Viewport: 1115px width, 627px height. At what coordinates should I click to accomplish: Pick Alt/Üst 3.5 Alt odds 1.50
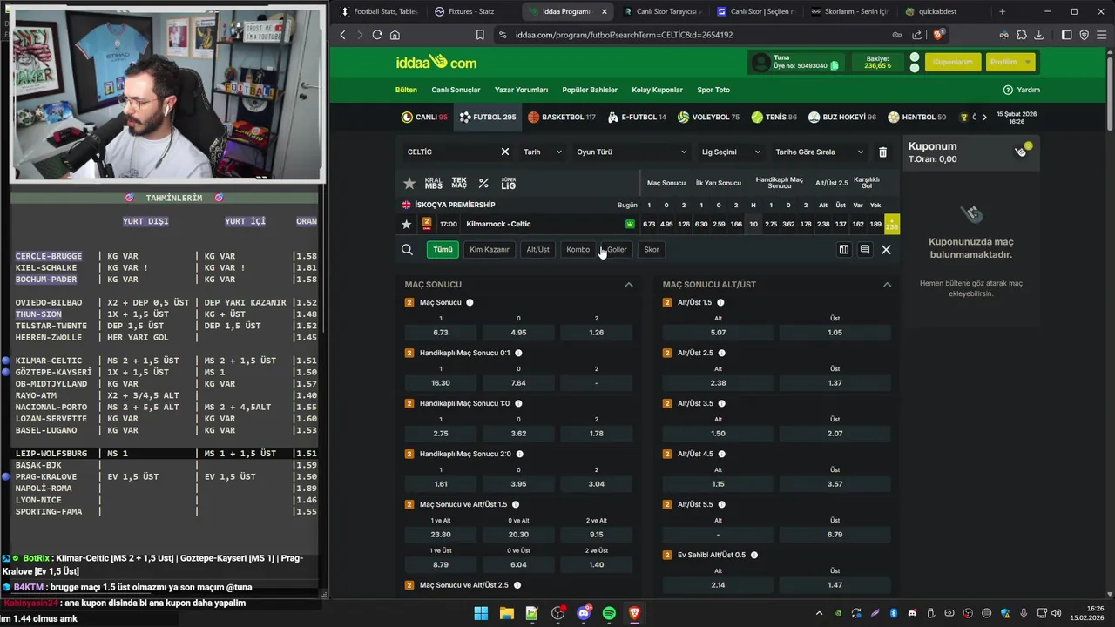tap(718, 433)
